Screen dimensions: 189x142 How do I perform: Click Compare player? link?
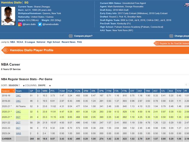[83, 36]
